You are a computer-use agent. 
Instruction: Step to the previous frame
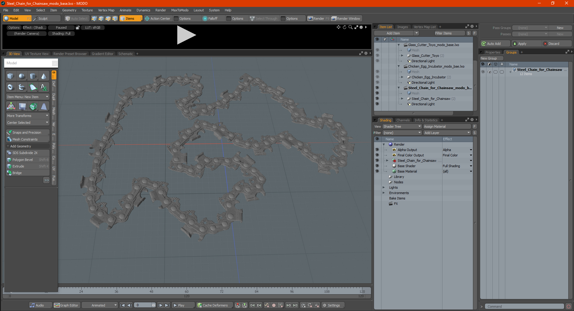click(129, 305)
